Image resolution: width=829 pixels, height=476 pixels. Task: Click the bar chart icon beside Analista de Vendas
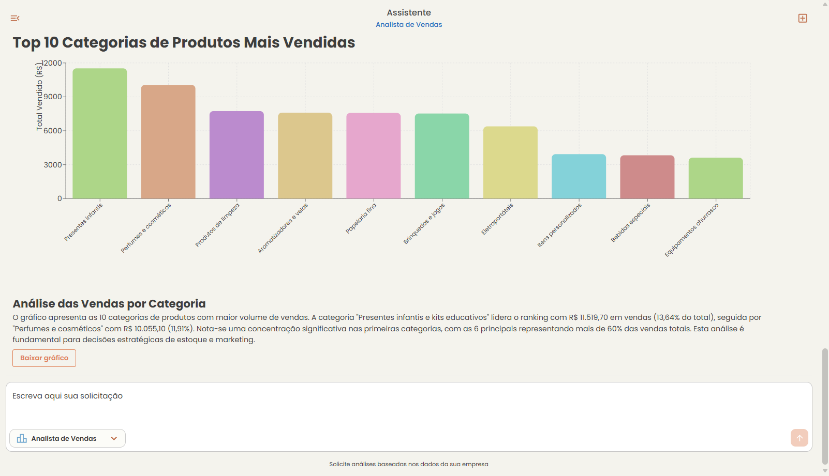21,438
